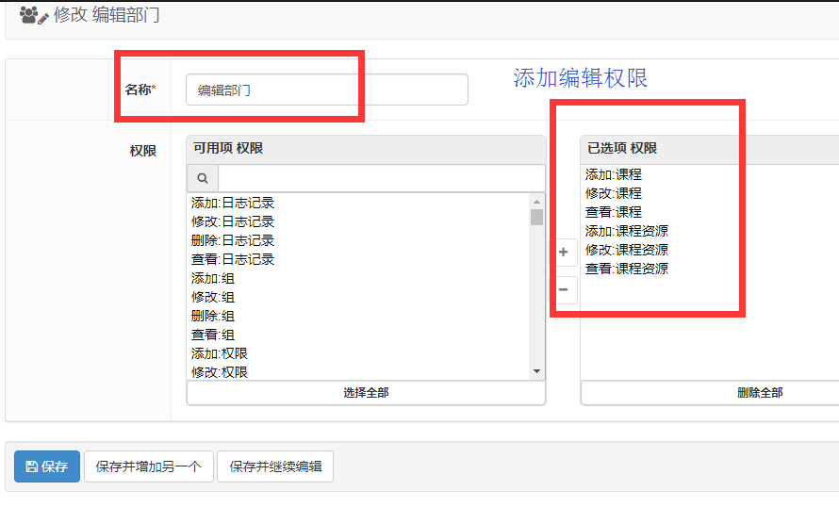Select 添加:组 in available list

tap(213, 278)
